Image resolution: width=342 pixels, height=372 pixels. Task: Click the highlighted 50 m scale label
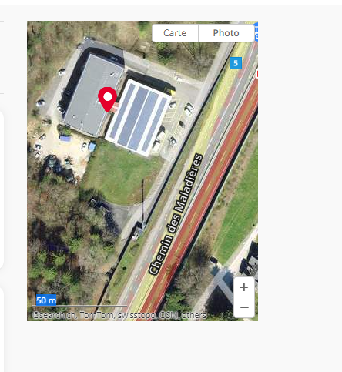coord(46,300)
